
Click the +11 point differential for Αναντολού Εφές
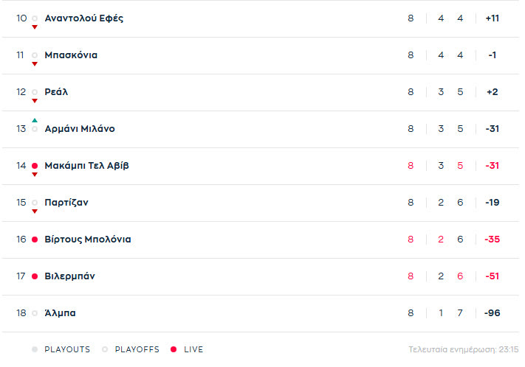(x=493, y=18)
